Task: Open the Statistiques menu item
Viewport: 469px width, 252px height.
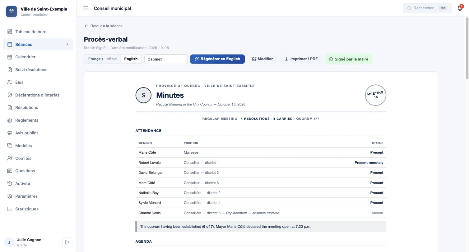Action: click(x=38, y=209)
